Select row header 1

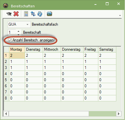[6, 56]
